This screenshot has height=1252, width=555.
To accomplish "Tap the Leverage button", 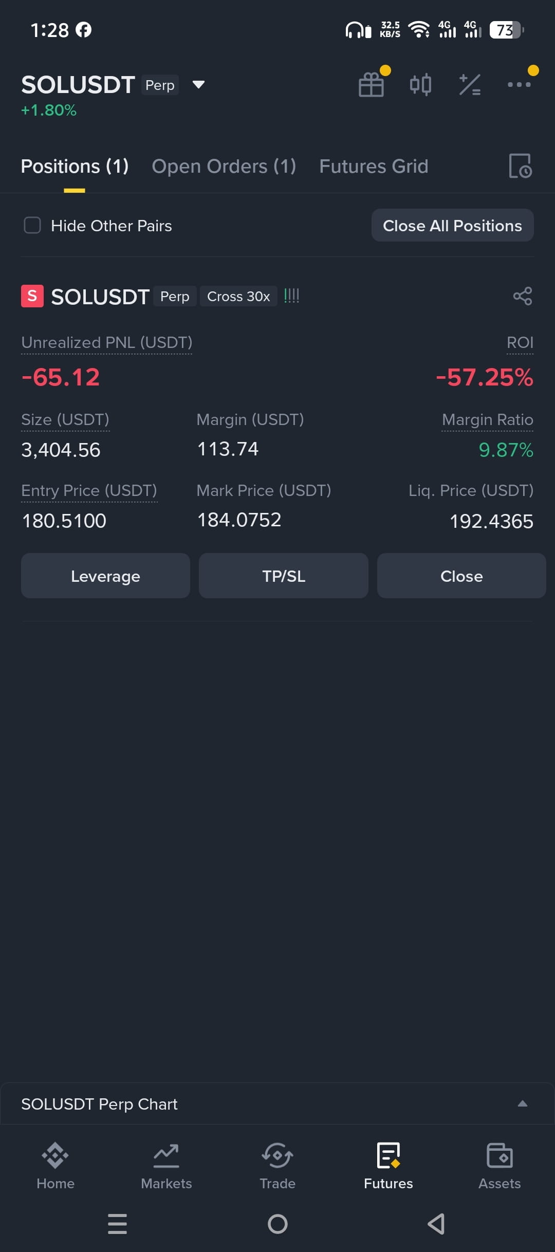I will [105, 576].
